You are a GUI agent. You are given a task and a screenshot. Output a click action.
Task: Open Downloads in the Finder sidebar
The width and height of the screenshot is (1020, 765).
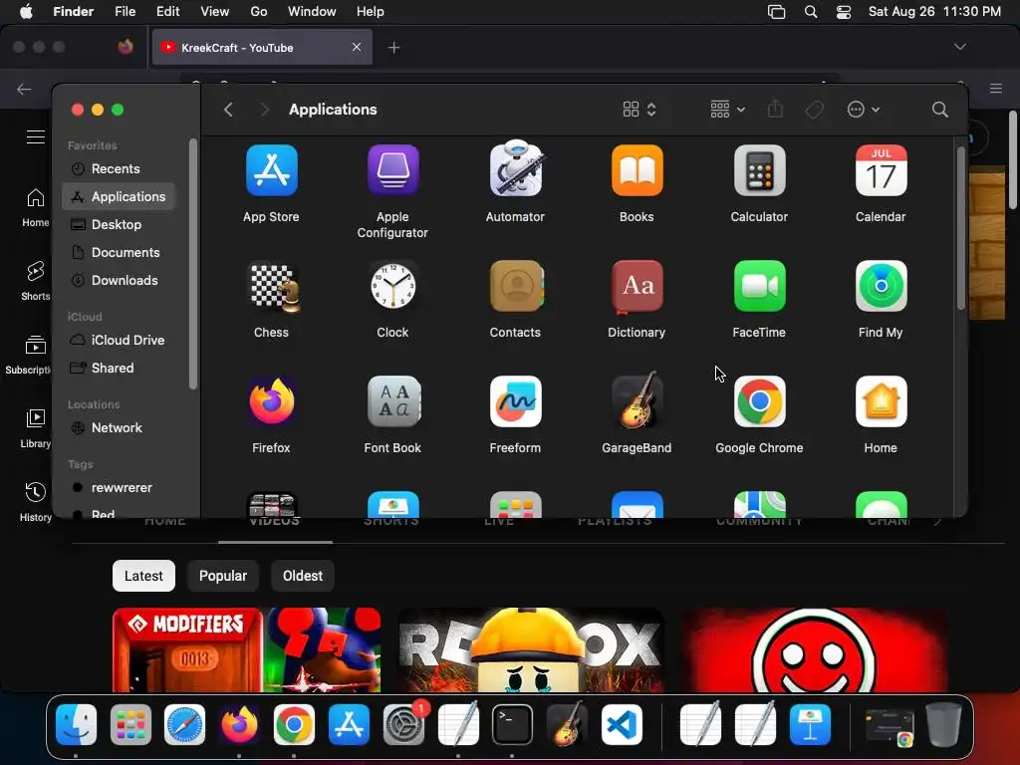coord(120,280)
